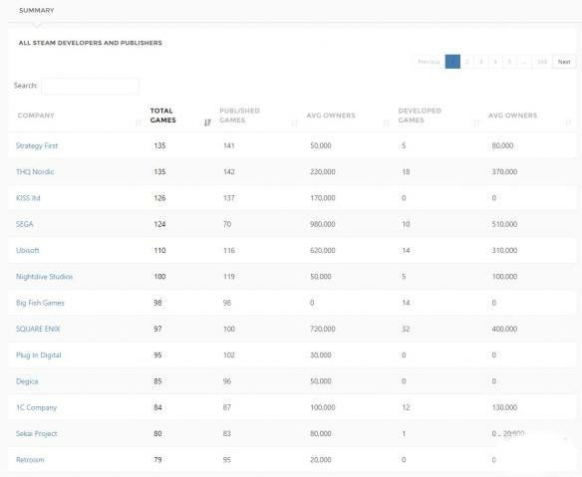Jump to the last pagination page
582x477 pixels.
coord(542,62)
